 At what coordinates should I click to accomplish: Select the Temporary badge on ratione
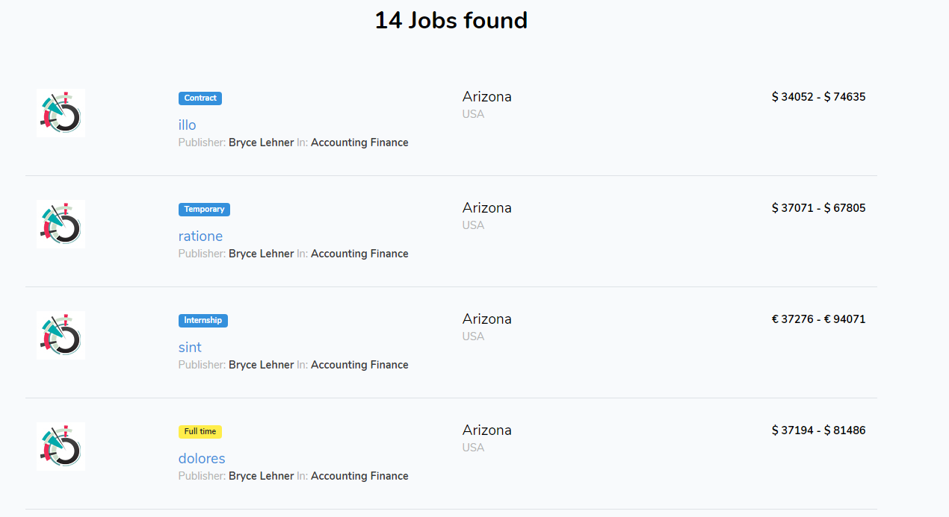click(204, 209)
